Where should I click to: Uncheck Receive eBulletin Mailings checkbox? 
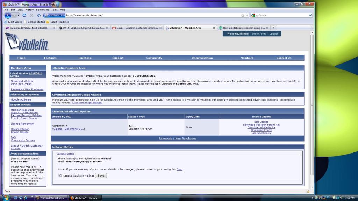[60, 175]
